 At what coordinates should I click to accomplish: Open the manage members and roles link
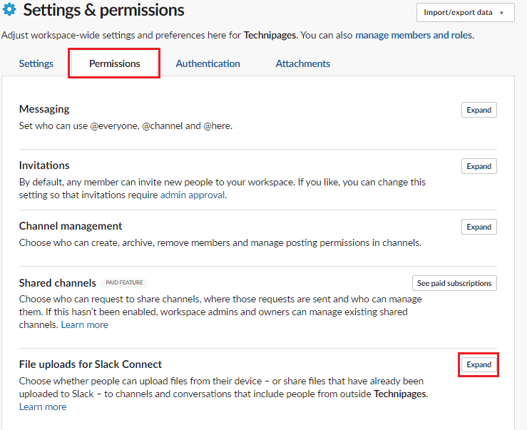414,35
